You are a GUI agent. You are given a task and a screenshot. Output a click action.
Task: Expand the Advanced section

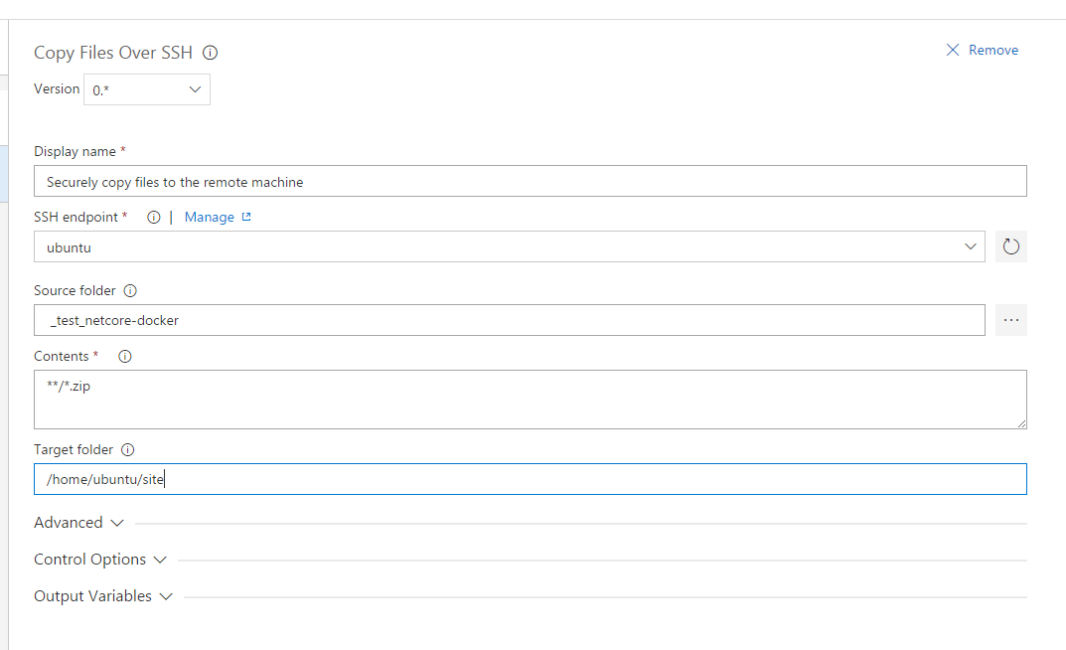tap(78, 522)
